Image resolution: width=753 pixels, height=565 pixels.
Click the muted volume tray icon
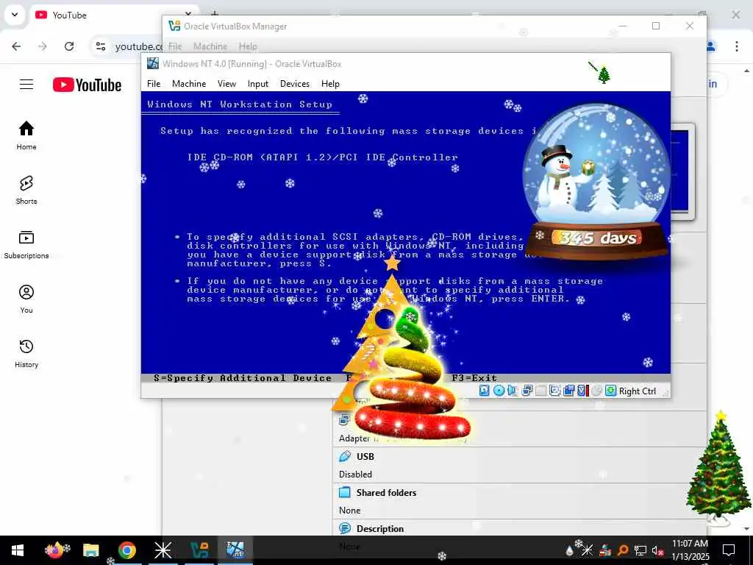click(x=657, y=550)
